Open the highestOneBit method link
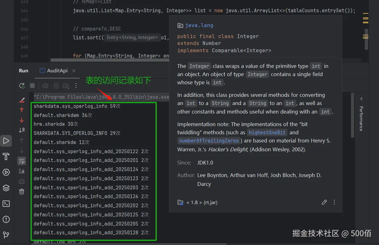 (267, 132)
